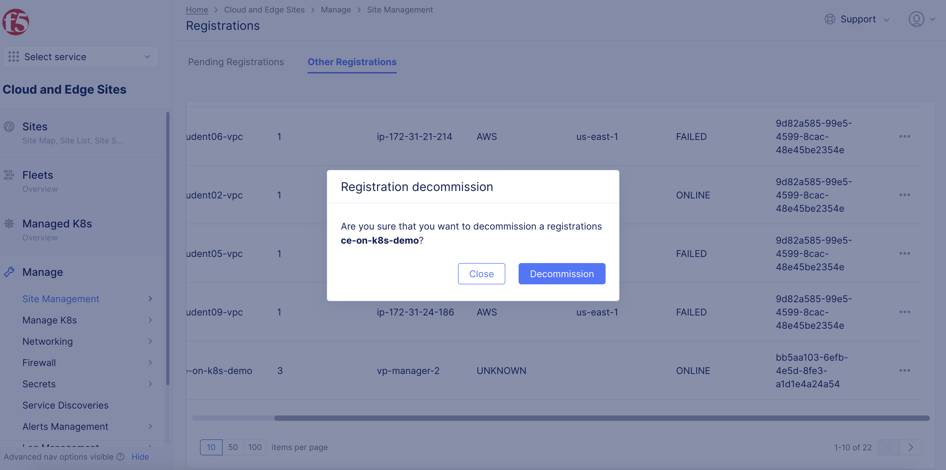The width and height of the screenshot is (946, 470).
Task: Go to Home via breadcrumb
Action: 197,10
